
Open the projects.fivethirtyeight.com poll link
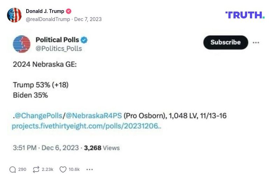tap(86, 126)
